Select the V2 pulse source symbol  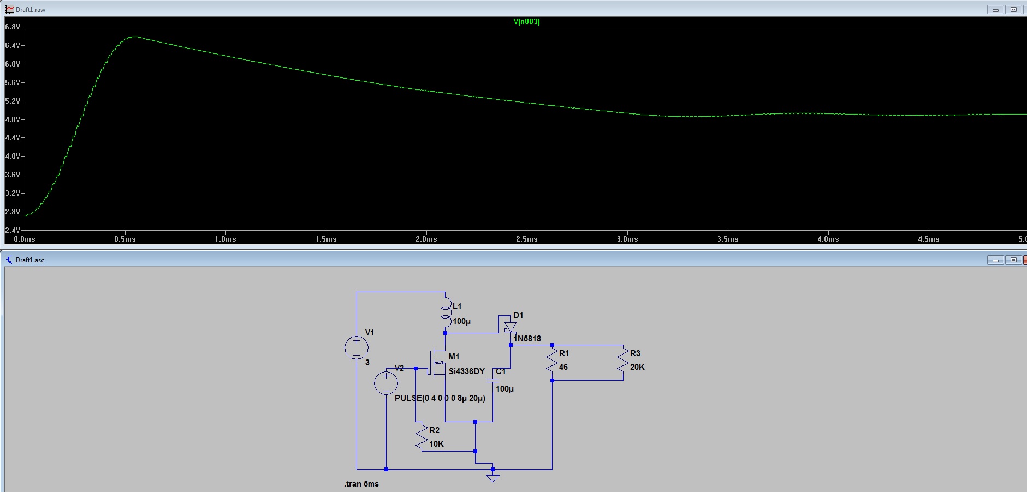(386, 383)
